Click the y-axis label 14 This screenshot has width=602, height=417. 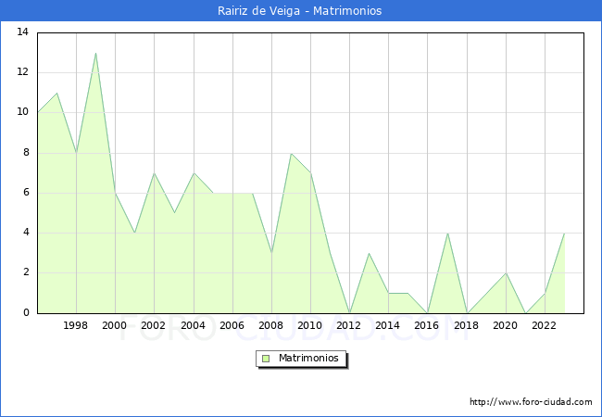click(x=23, y=32)
